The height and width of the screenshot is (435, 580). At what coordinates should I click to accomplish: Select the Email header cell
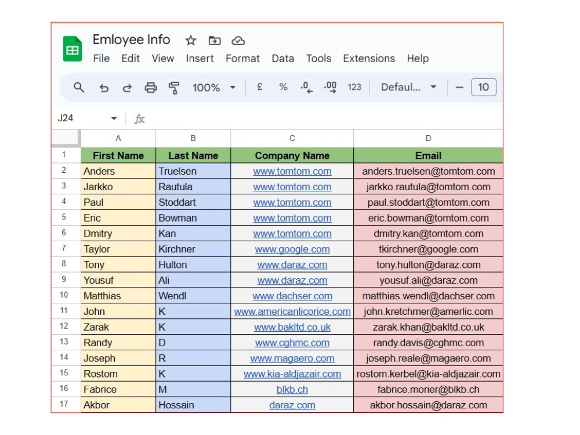pyautogui.click(x=429, y=155)
